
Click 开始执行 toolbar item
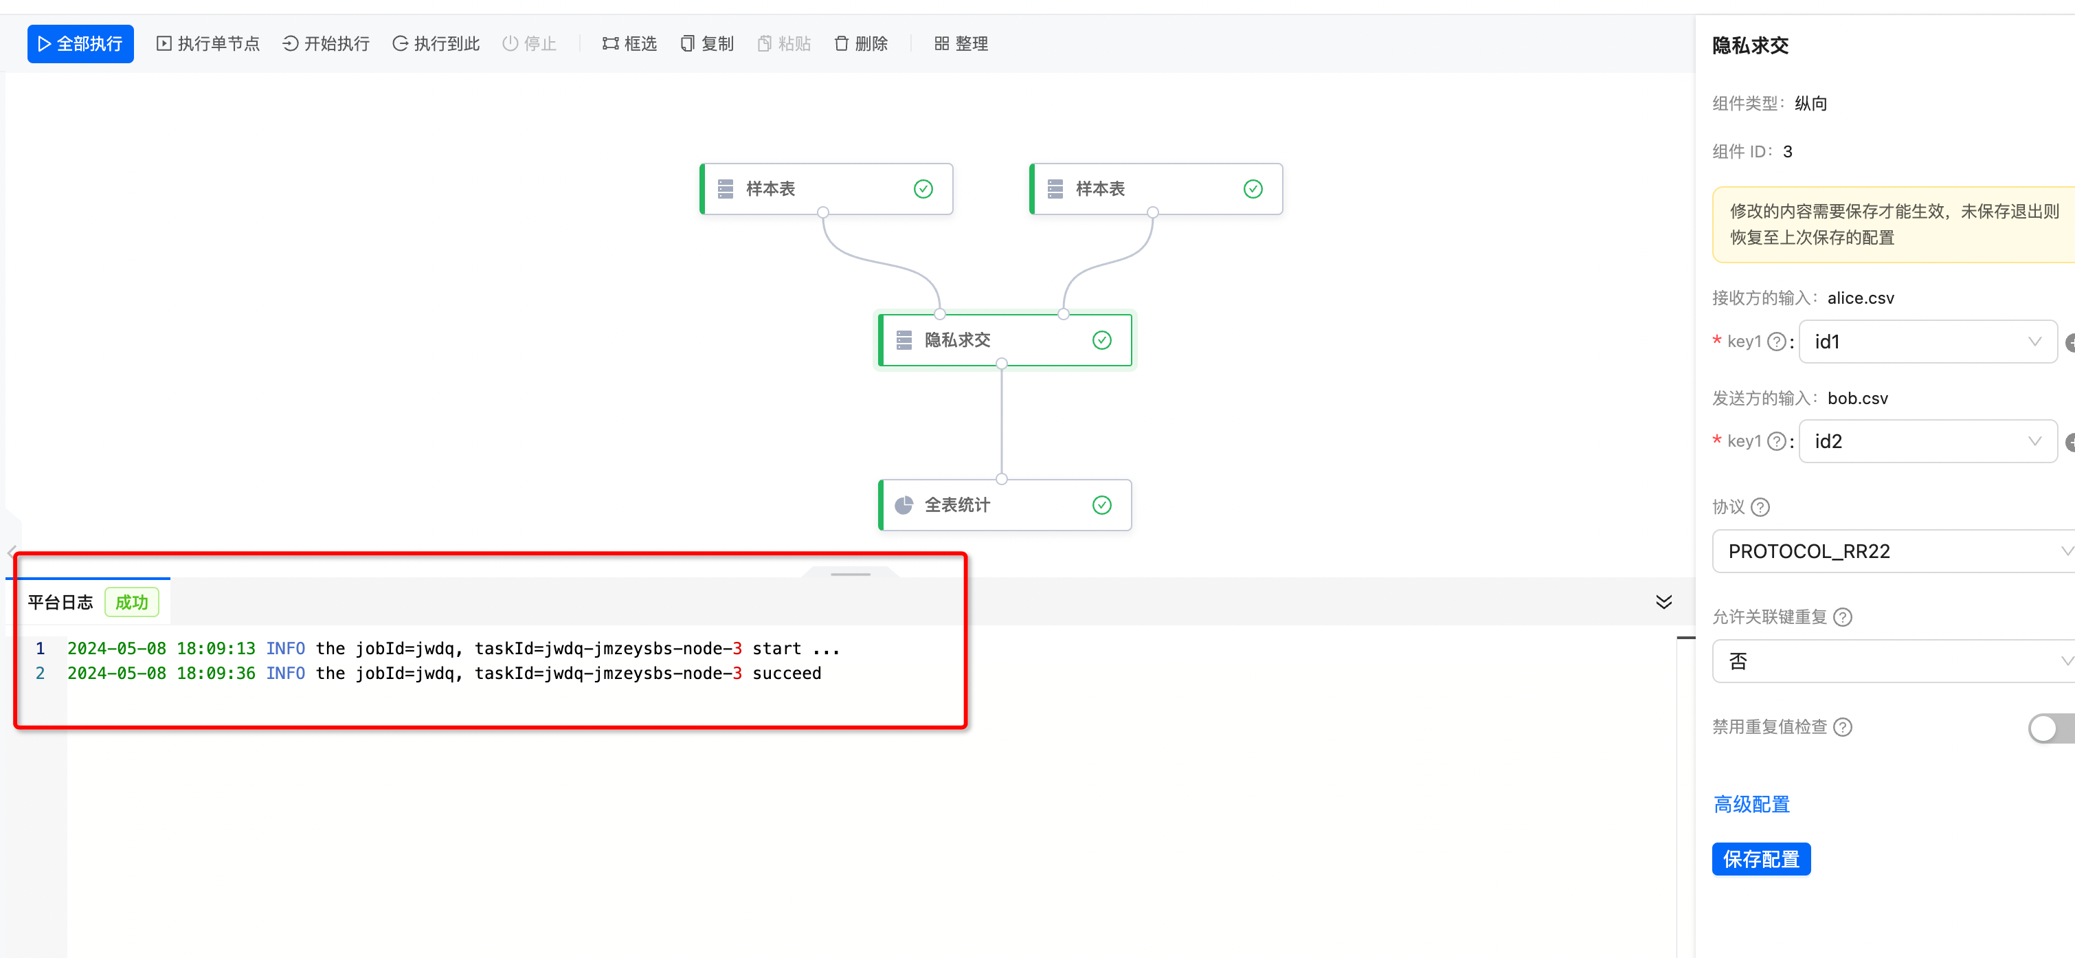click(x=326, y=43)
